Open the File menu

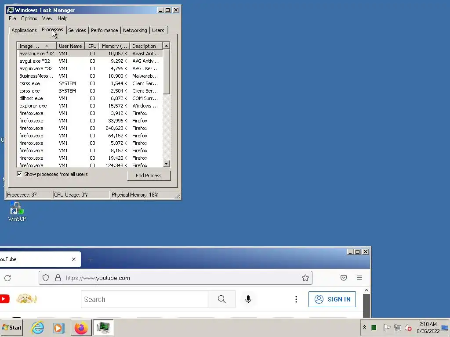click(12, 18)
